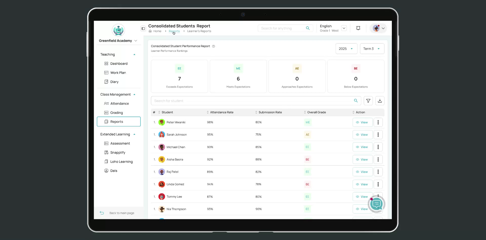Click the filter icon above the student table

[368, 101]
